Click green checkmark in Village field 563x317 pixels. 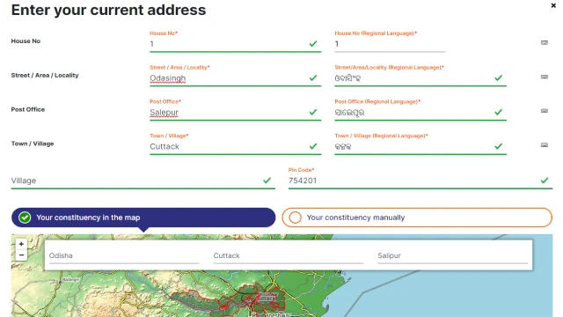tap(267, 180)
